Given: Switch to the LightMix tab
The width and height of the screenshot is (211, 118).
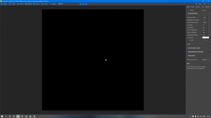Looking at the screenshot, I should pyautogui.click(x=207, y=7).
